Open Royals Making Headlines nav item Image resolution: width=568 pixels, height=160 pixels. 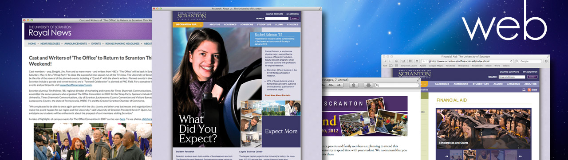(122, 43)
